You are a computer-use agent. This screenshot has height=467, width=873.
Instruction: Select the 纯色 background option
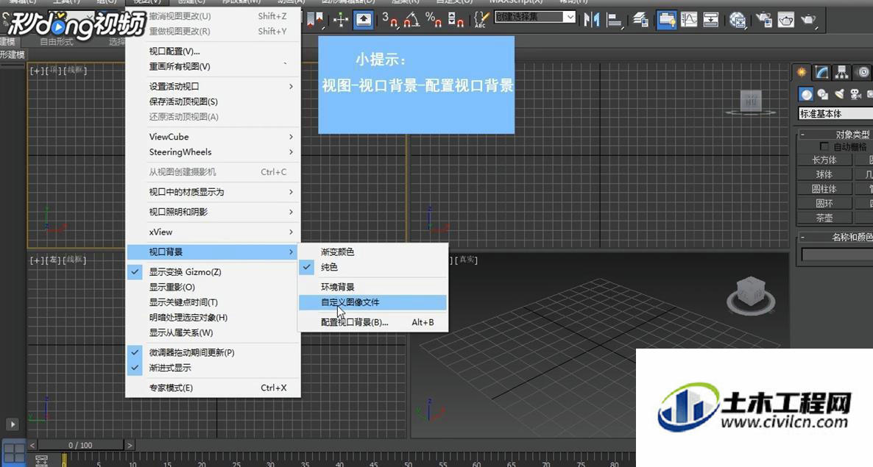tap(373, 267)
